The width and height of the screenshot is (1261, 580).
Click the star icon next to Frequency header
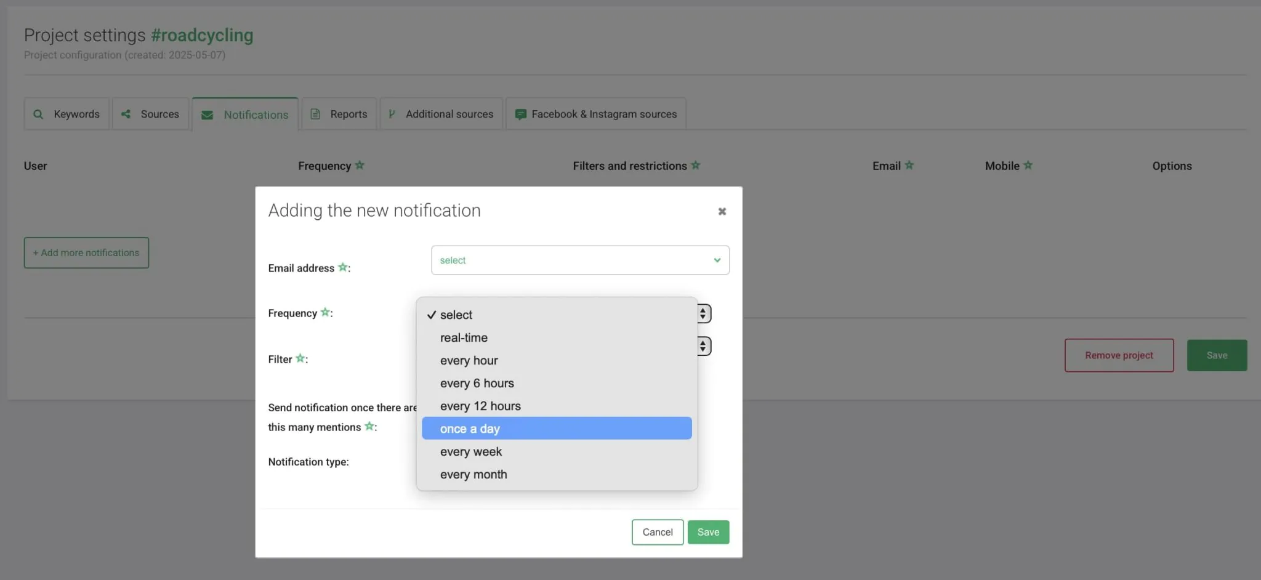click(x=360, y=166)
